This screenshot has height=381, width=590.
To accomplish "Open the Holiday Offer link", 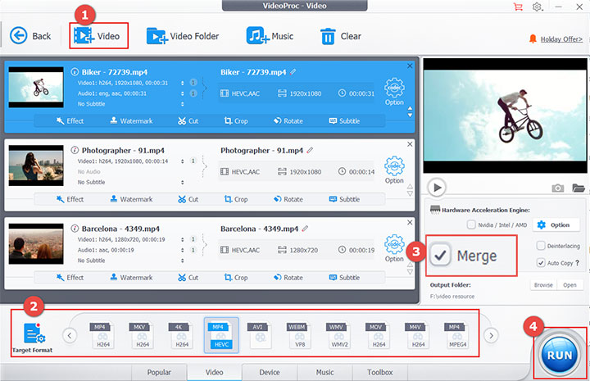I will 561,39.
